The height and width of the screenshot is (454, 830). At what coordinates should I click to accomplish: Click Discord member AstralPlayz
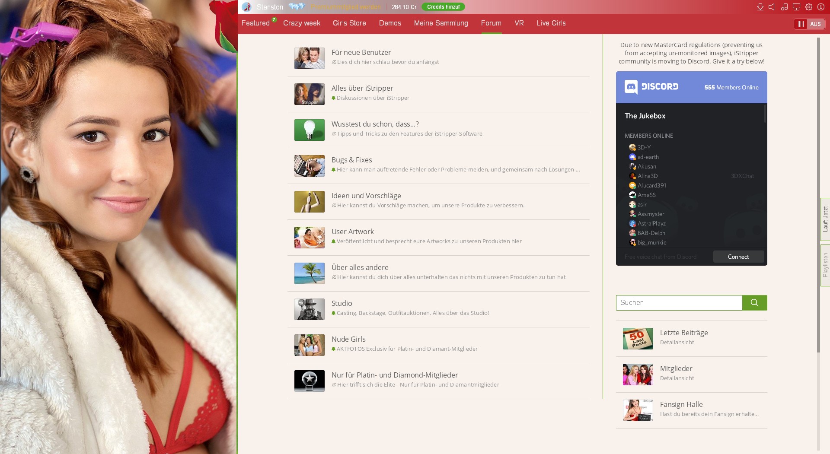647,223
